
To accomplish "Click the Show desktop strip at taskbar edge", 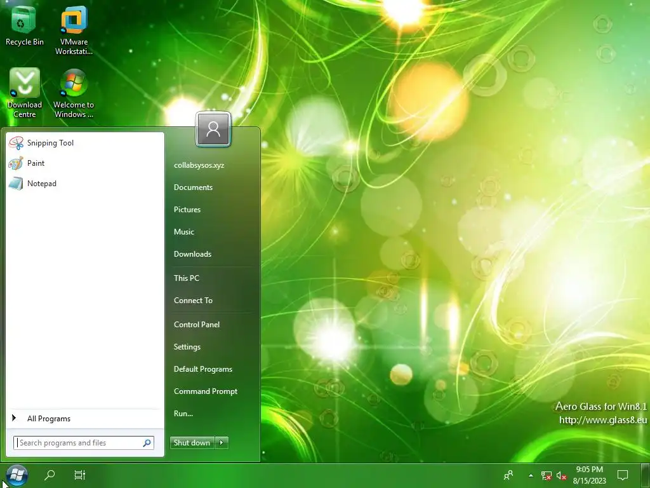I will (646, 475).
